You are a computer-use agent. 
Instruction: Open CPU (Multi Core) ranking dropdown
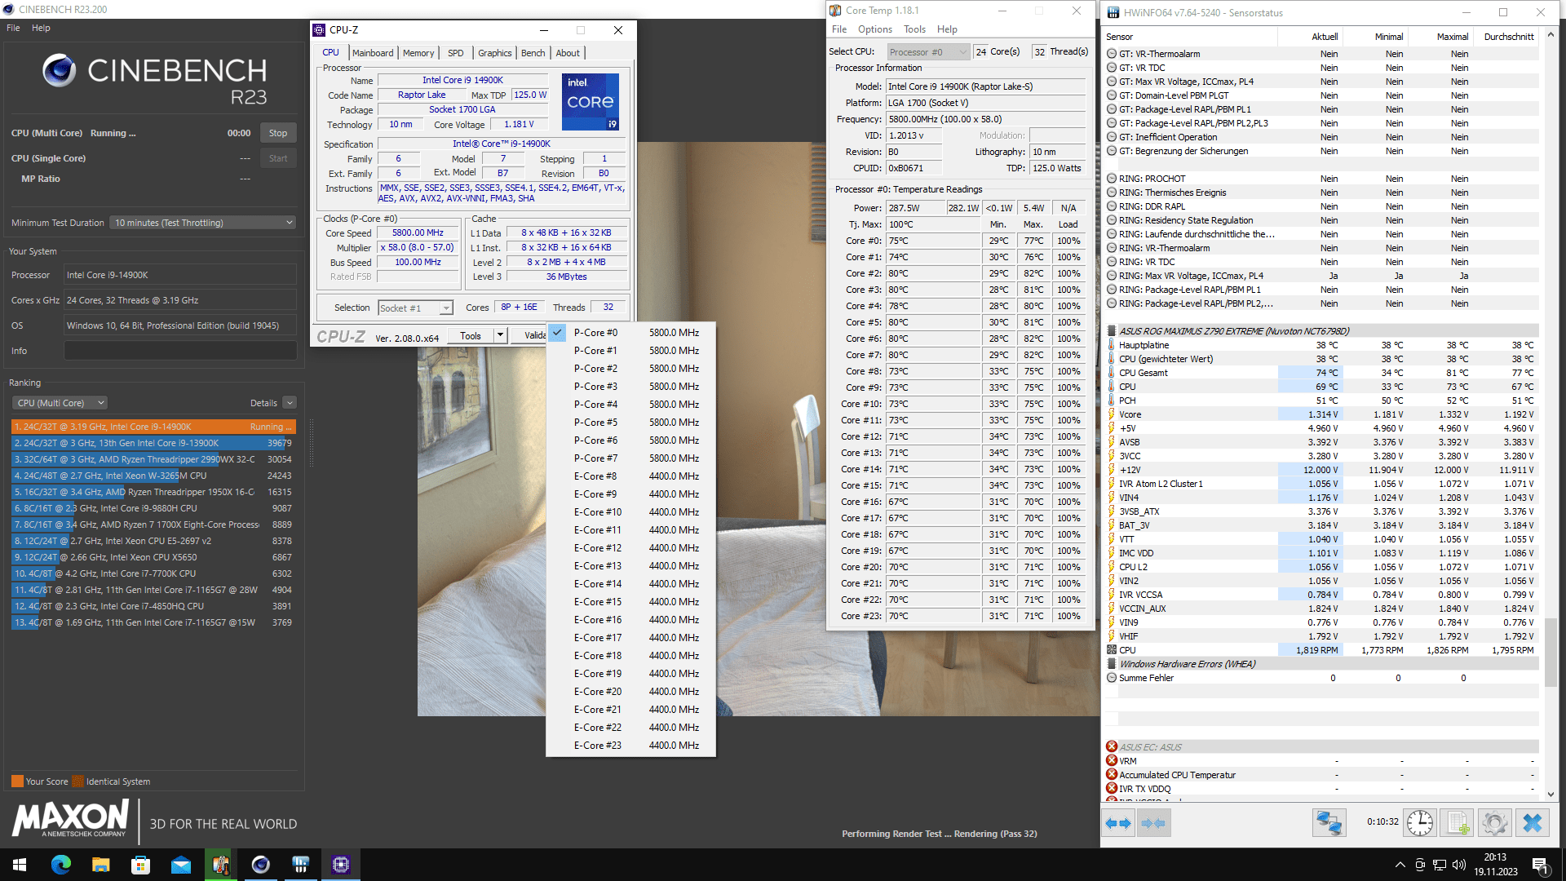click(60, 403)
